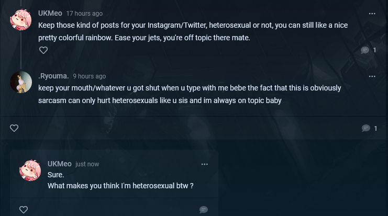Open options menu for .Ryouma.'s comment
This screenshot has height=216, width=388.
372,76
